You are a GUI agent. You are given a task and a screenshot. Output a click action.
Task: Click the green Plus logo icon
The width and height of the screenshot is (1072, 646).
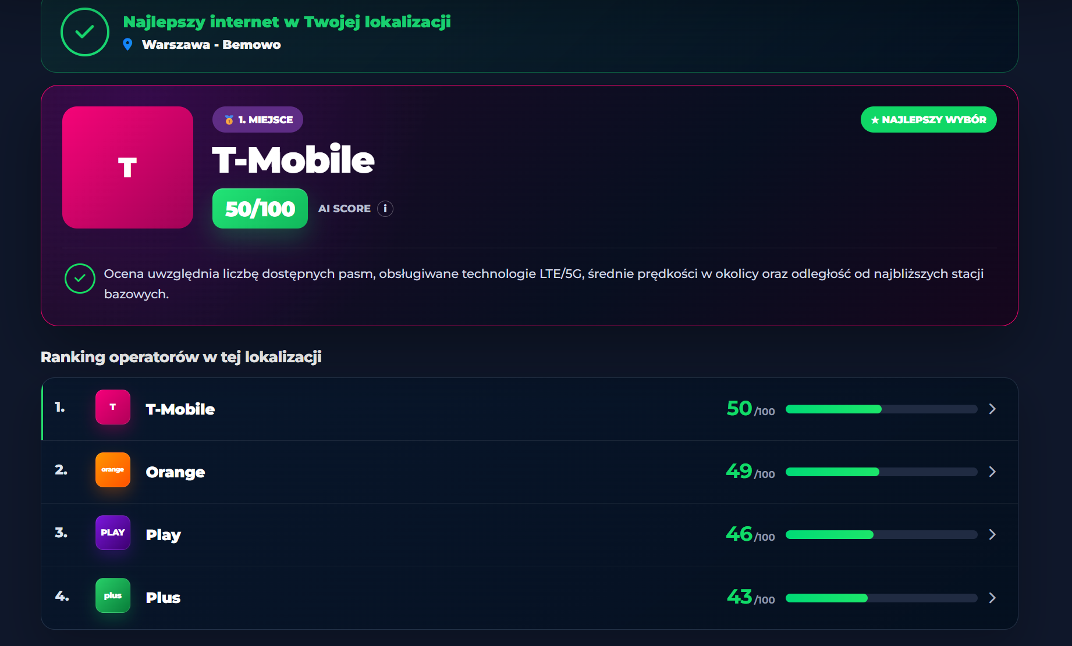[x=113, y=595]
